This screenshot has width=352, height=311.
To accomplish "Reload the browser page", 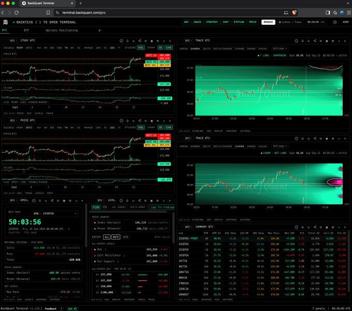I will pyautogui.click(x=17, y=12).
